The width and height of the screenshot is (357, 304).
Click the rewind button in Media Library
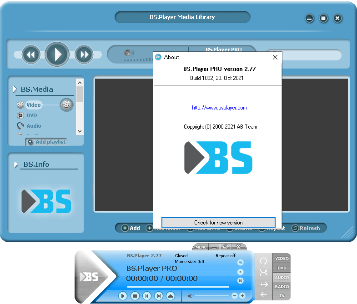31,55
